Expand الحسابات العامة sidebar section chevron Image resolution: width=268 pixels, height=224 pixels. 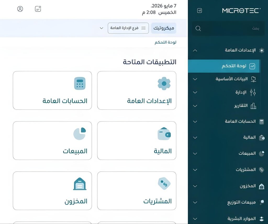pyautogui.click(x=195, y=122)
